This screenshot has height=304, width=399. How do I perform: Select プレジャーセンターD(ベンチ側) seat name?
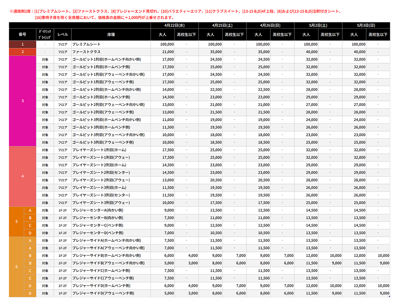tap(98, 233)
